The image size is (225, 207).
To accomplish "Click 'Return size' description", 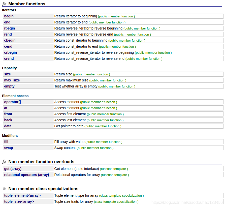I will pyautogui.click(x=63, y=74).
